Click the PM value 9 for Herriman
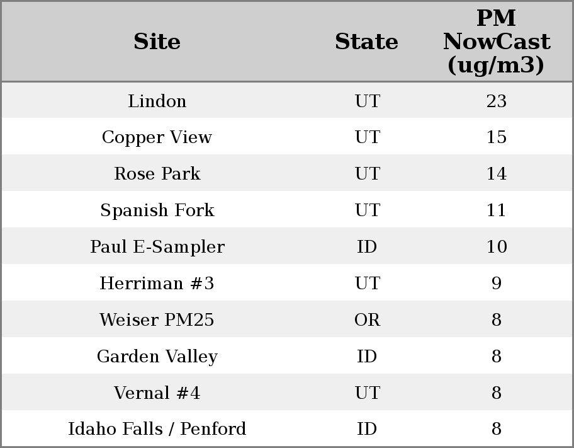Viewport: 574px width, 448px height. click(496, 284)
